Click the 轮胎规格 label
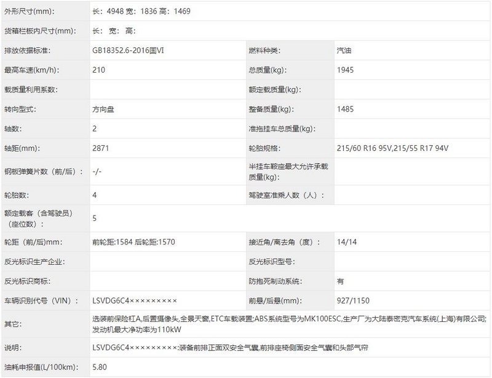Image resolution: width=492 pixels, height=378 pixels. point(264,148)
